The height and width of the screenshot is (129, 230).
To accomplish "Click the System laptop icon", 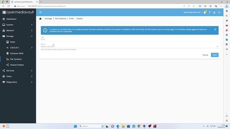I will pyautogui.click(x=4, y=25).
